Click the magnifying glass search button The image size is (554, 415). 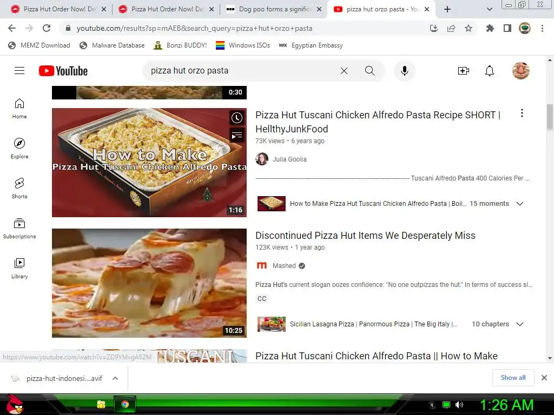370,71
